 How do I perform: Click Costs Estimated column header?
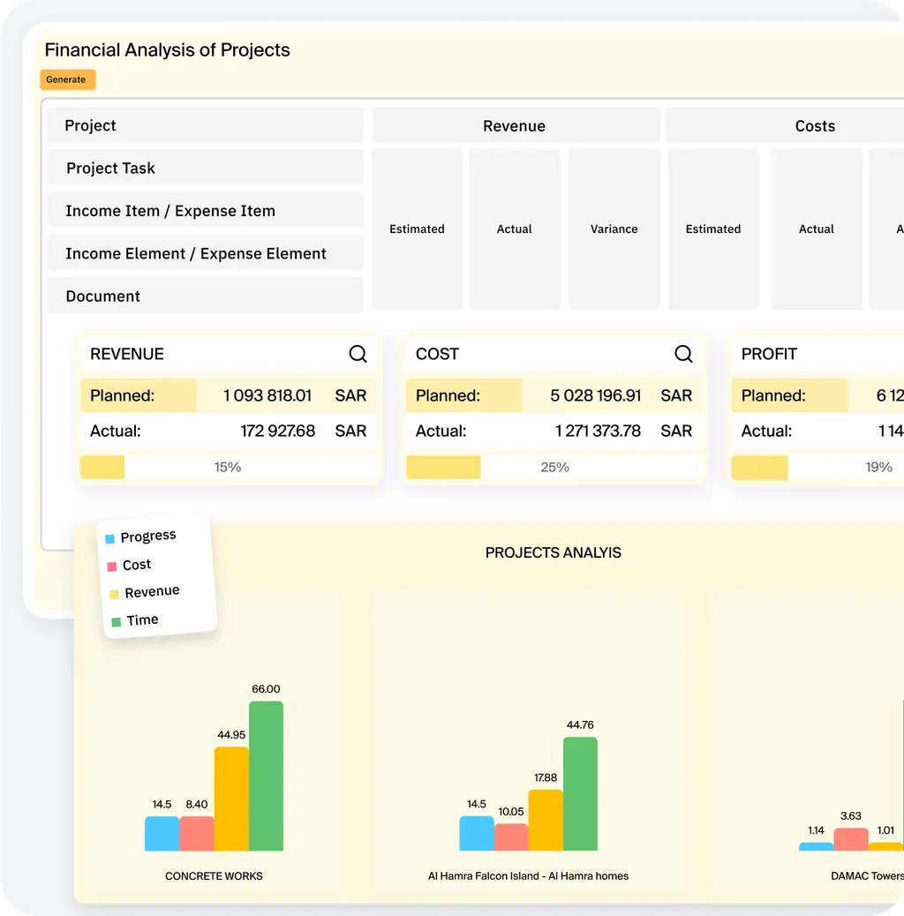point(713,229)
